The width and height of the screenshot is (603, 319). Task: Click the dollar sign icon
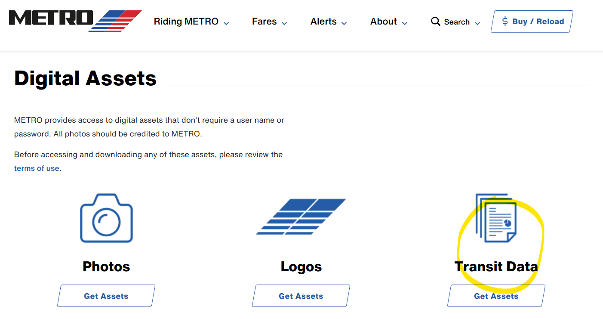coord(505,22)
